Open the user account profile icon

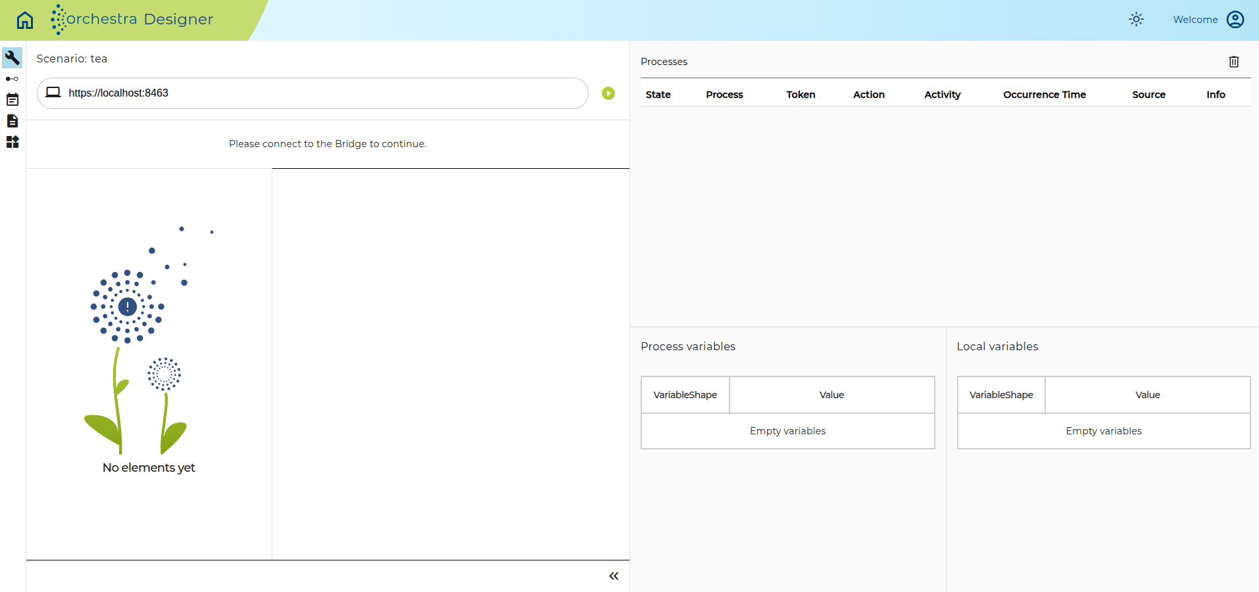(1235, 20)
